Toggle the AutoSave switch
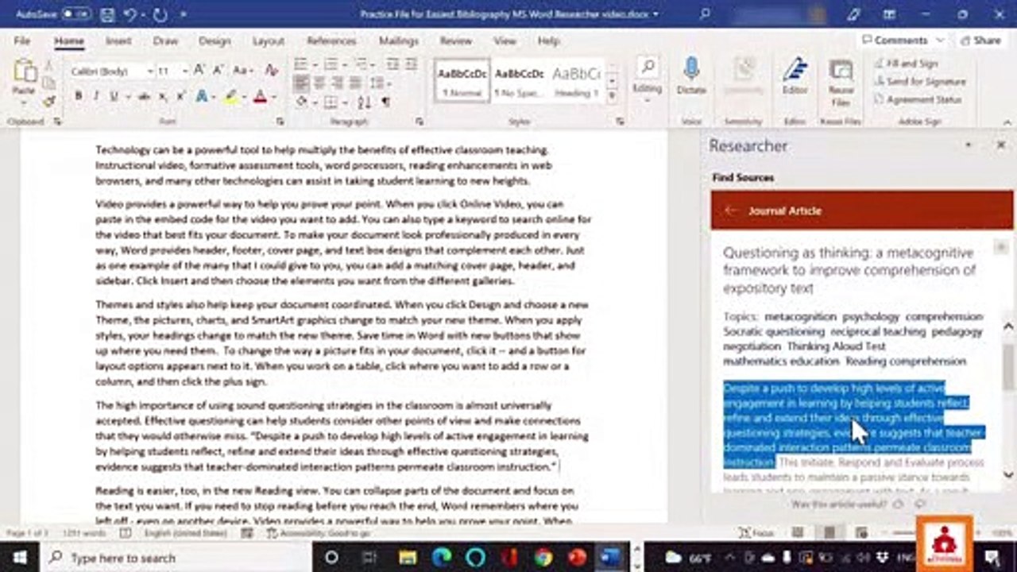The image size is (1017, 572). [x=75, y=14]
